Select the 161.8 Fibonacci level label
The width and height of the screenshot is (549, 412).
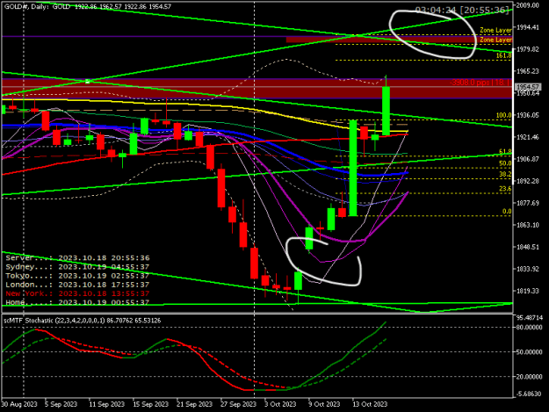click(503, 55)
